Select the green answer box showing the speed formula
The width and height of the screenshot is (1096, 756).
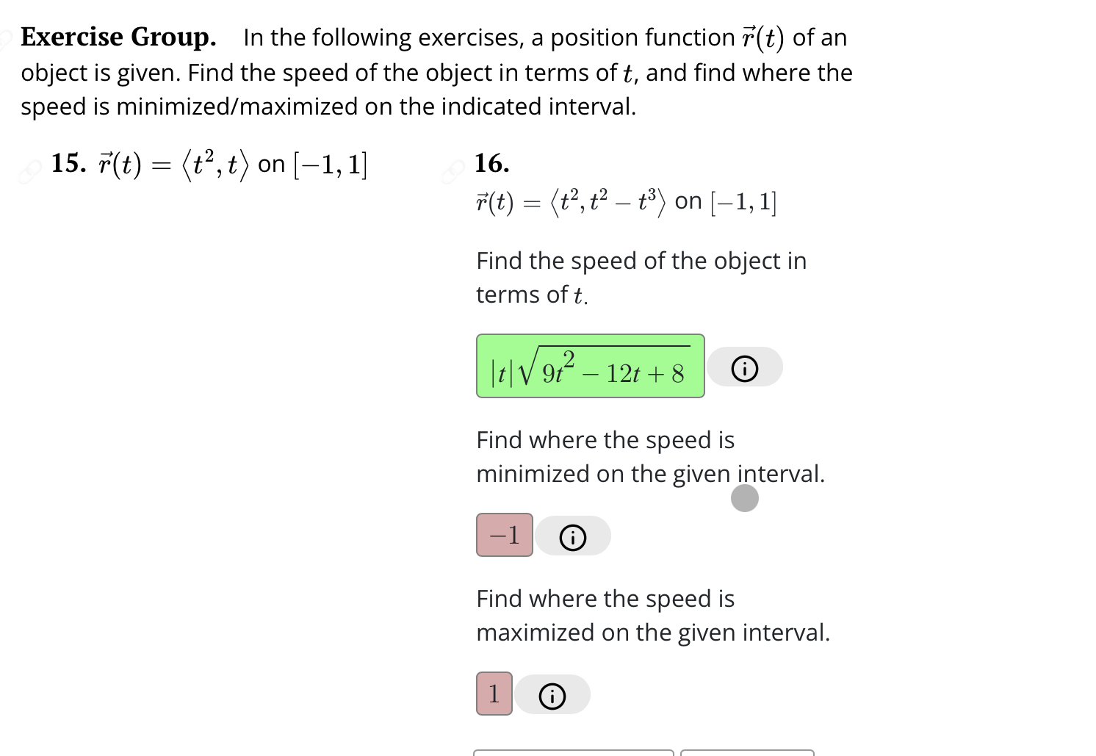point(590,367)
